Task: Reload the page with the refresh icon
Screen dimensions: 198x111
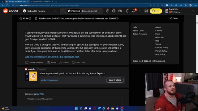Action: click(7, 5)
